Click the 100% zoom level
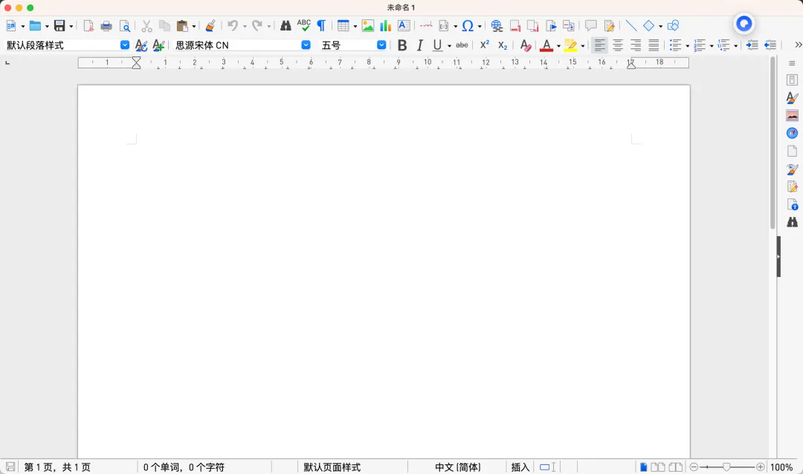 tap(781, 467)
